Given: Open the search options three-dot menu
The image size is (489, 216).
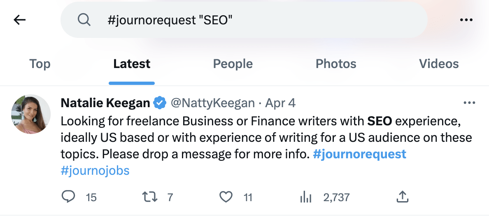Looking at the screenshot, I should pyautogui.click(x=466, y=20).
